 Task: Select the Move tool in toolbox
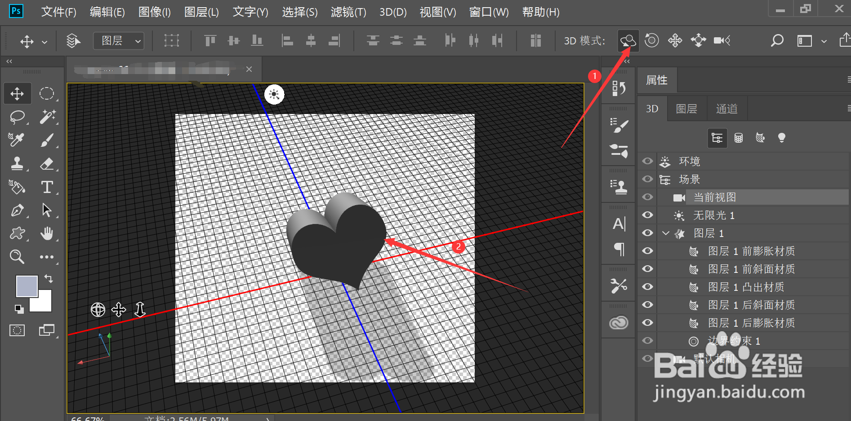tap(18, 93)
